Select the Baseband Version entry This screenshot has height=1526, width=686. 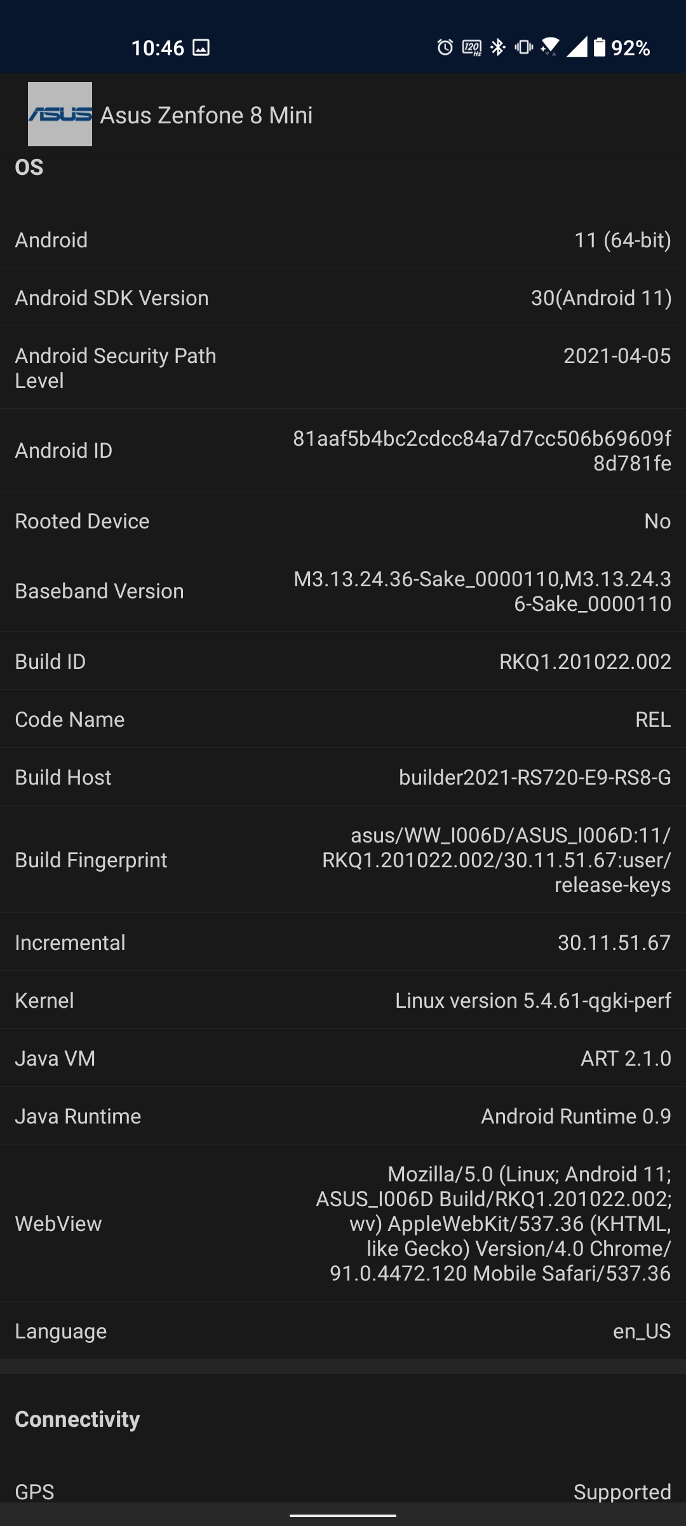(343, 591)
